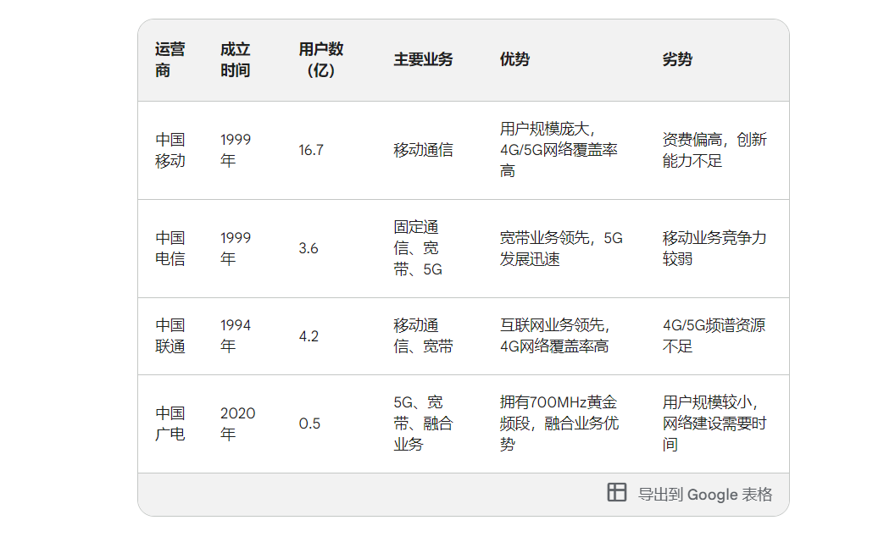Select the 运营商 column header
Image resolution: width=895 pixels, height=537 pixels.
tap(170, 60)
